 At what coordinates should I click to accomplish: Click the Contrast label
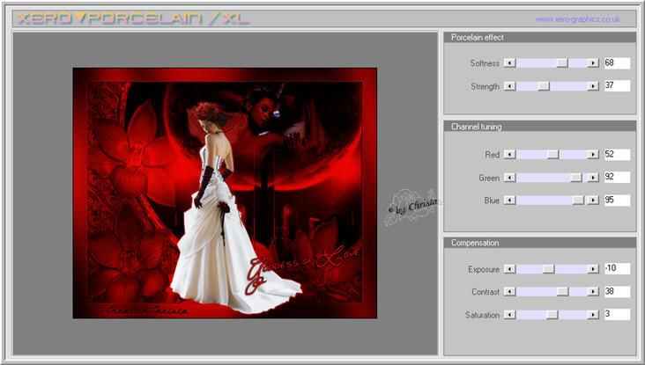point(486,292)
